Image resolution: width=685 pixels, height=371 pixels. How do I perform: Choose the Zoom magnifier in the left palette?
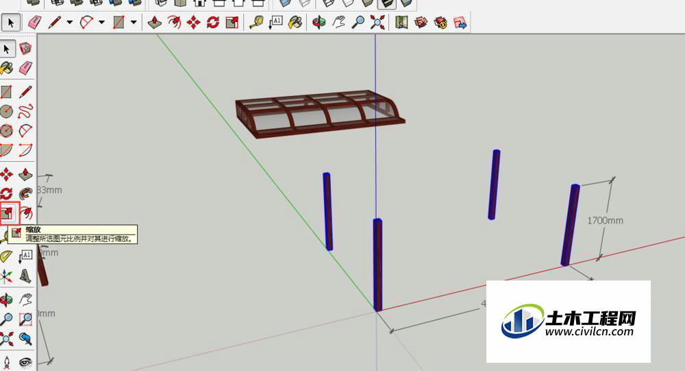tap(6, 320)
